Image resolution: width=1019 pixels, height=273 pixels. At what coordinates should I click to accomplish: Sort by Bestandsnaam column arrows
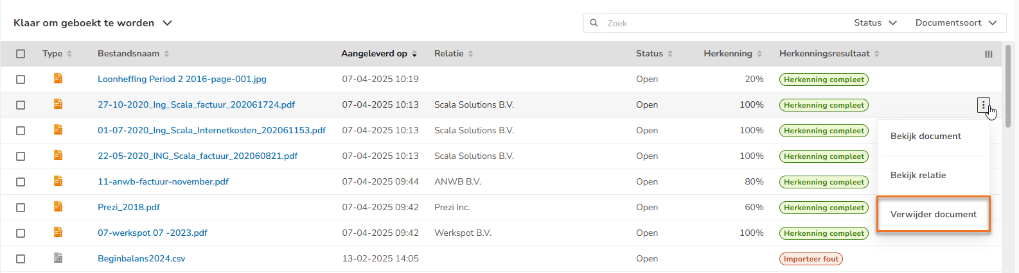166,54
